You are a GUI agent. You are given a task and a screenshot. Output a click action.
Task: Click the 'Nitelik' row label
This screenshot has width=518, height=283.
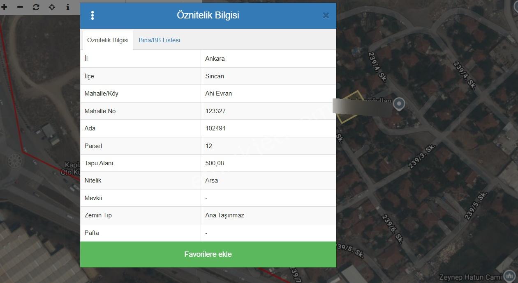tap(92, 180)
